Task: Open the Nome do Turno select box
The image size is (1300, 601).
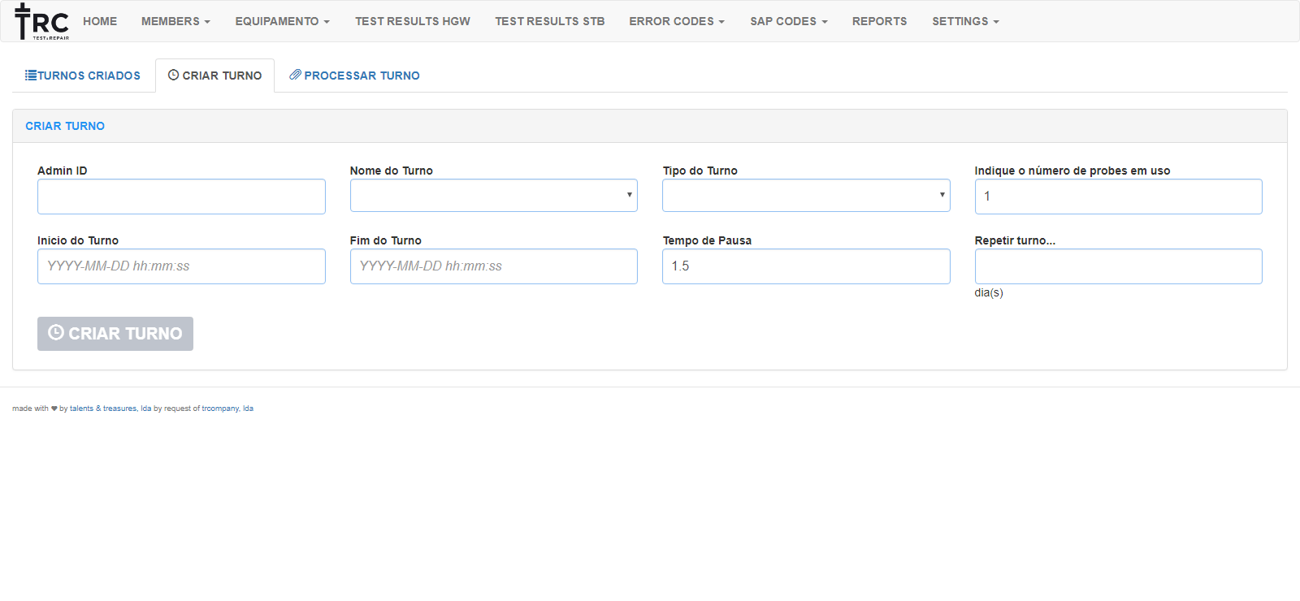Action: [493, 196]
